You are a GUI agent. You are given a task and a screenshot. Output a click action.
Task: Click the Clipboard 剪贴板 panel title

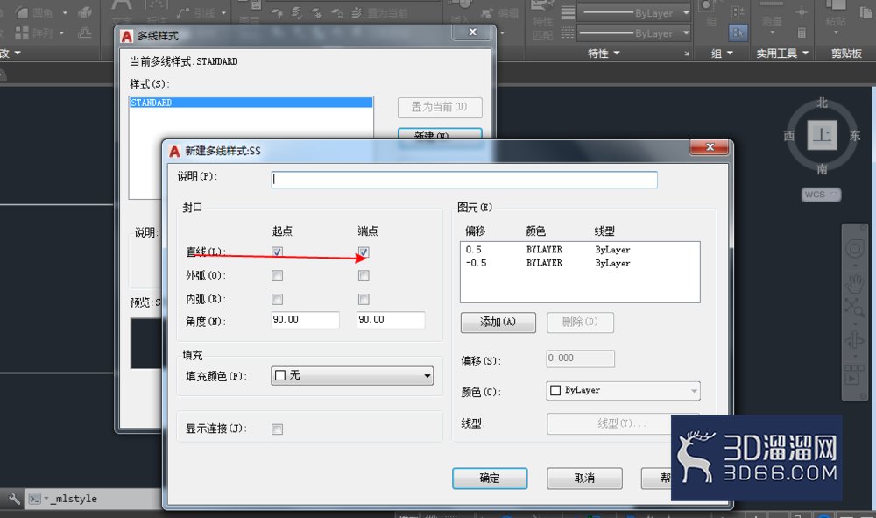tap(846, 53)
